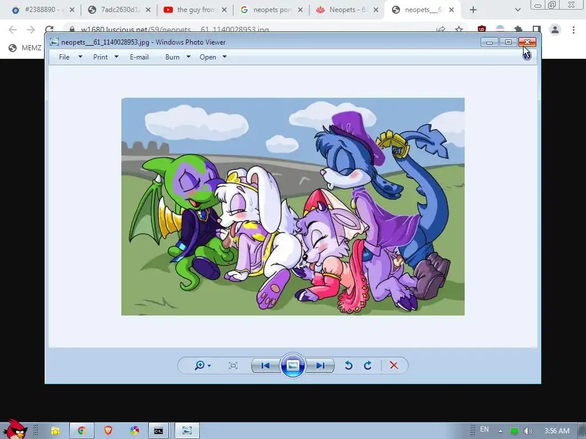Open the Photo Viewer zoom slider button
586x439 pixels.
(202, 365)
